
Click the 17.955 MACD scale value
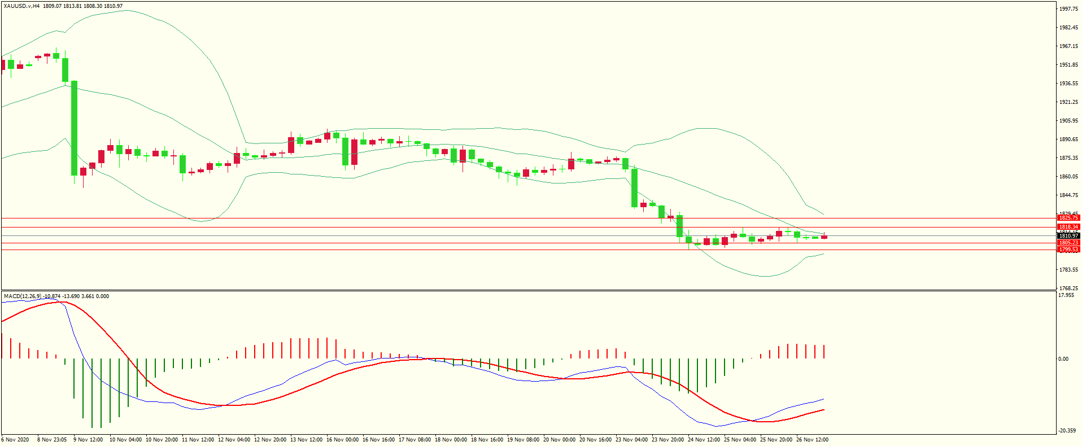1067,295
